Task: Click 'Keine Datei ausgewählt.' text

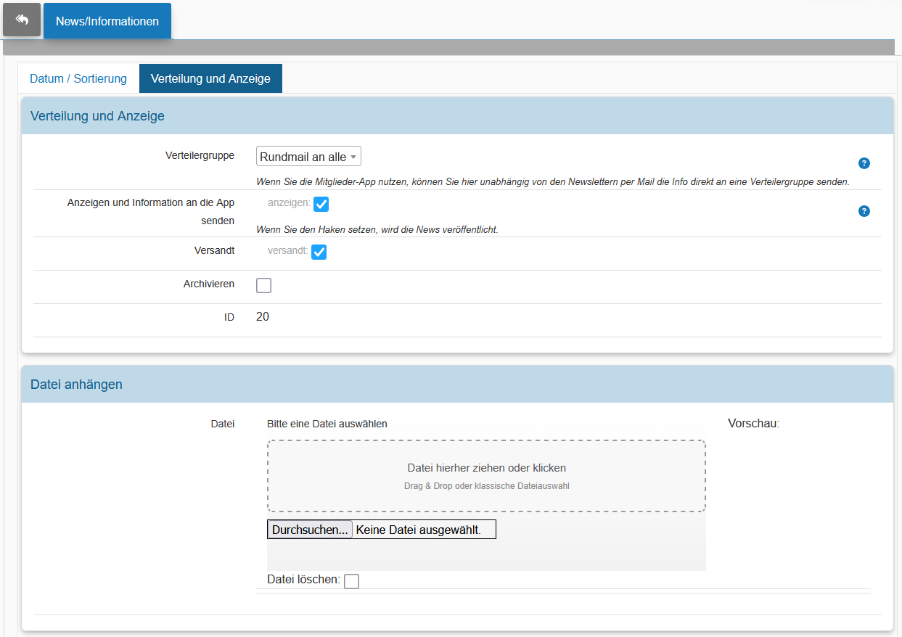Action: tap(419, 530)
